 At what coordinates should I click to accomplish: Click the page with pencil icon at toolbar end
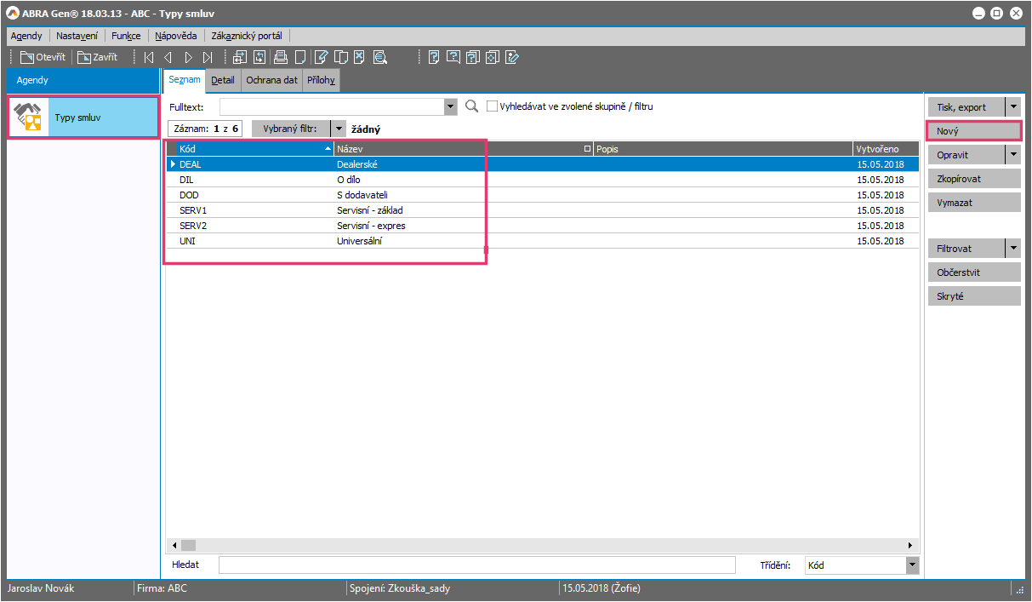tap(511, 58)
